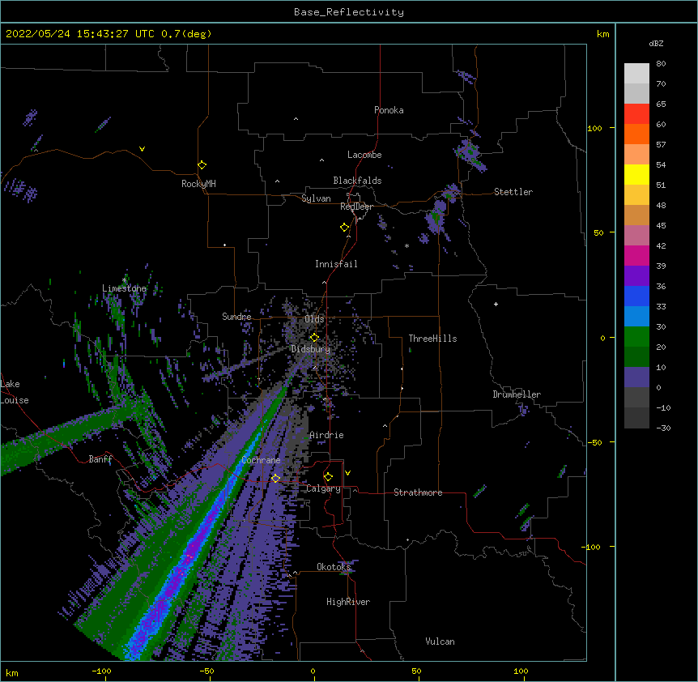Pick the violet swatch below the magenta legend swatch
This screenshot has height=682, width=698.
(x=636, y=276)
